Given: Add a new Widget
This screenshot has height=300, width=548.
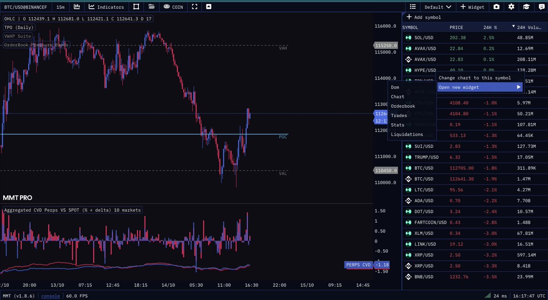Looking at the screenshot, I should point(472,7).
